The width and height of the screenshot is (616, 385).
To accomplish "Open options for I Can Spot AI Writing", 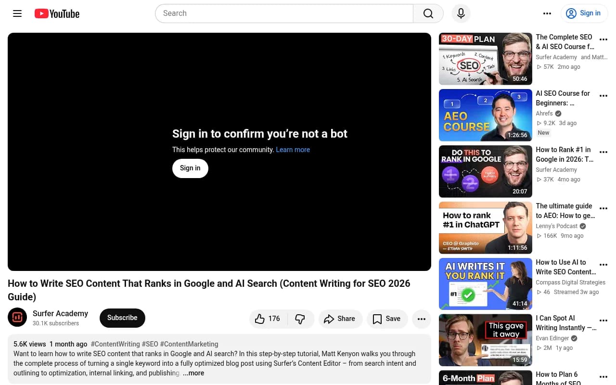I will click(603, 321).
